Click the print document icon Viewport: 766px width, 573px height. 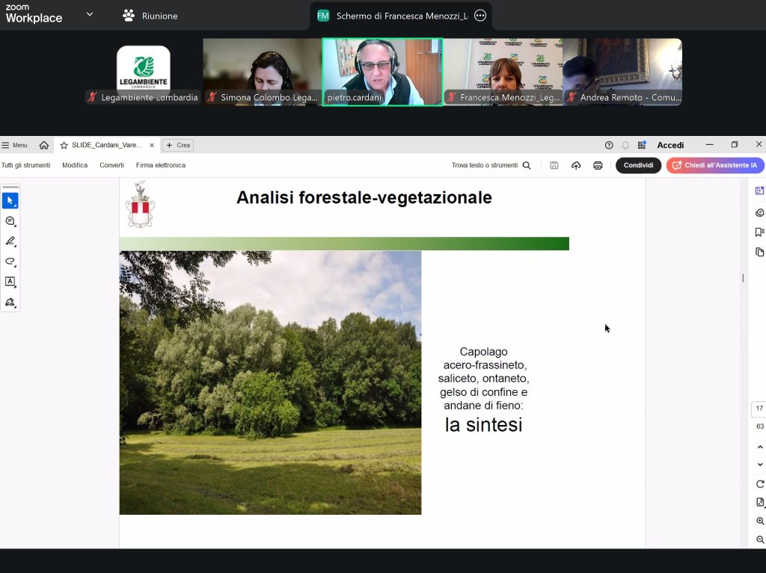coord(598,165)
